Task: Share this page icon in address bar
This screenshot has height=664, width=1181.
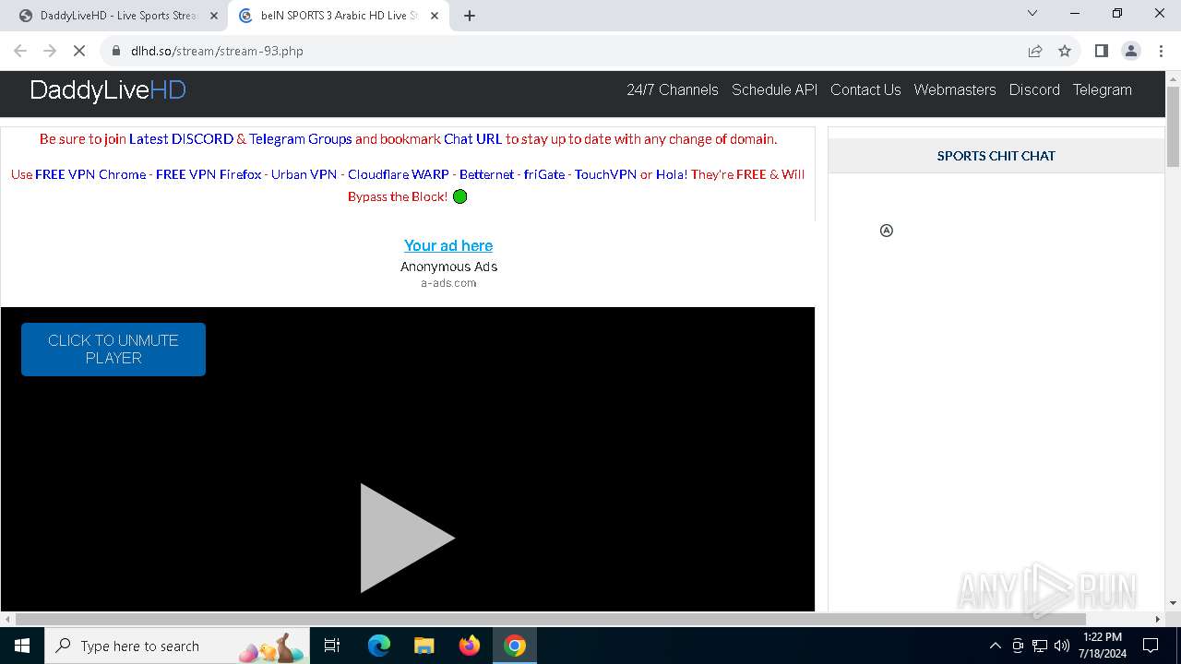Action: pyautogui.click(x=1035, y=51)
